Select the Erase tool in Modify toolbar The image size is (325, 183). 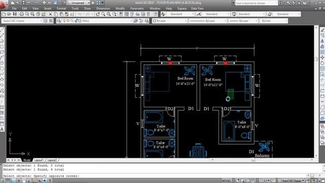tap(322, 30)
